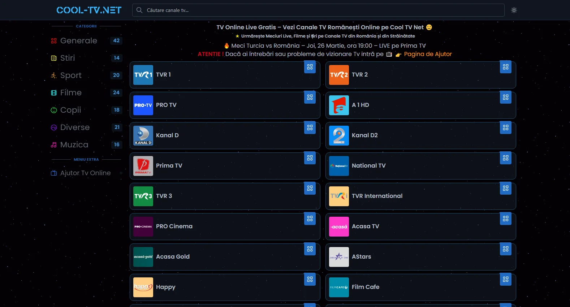Image resolution: width=570 pixels, height=307 pixels.
Task: Click the grid icon on the TVR 2 card
Action: [506, 67]
